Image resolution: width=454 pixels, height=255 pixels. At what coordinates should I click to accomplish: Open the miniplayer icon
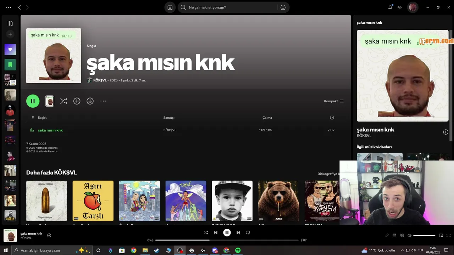[x=441, y=236]
